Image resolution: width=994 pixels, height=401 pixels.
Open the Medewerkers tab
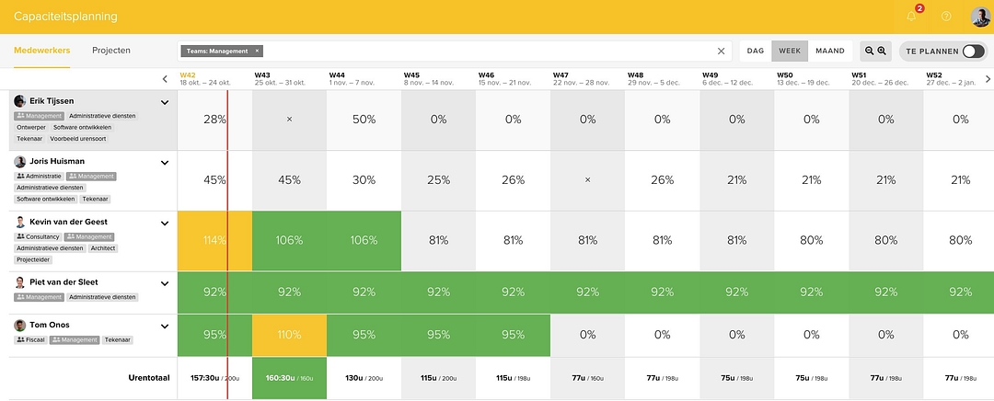click(42, 51)
